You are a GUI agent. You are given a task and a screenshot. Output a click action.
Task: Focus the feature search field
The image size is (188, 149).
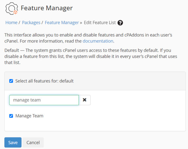pos(44,100)
